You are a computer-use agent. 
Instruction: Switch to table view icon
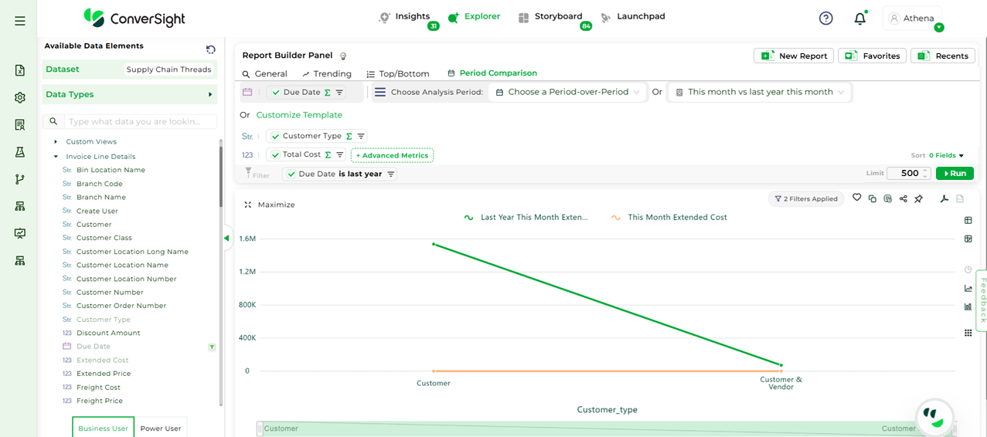[968, 221]
